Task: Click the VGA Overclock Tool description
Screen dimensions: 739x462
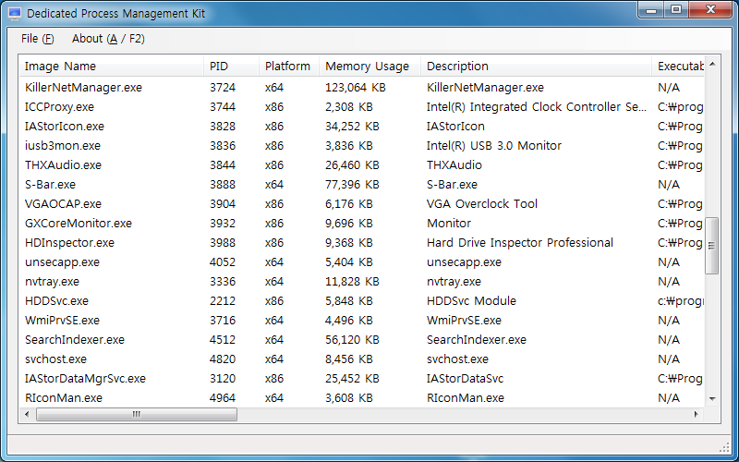Action: (482, 203)
